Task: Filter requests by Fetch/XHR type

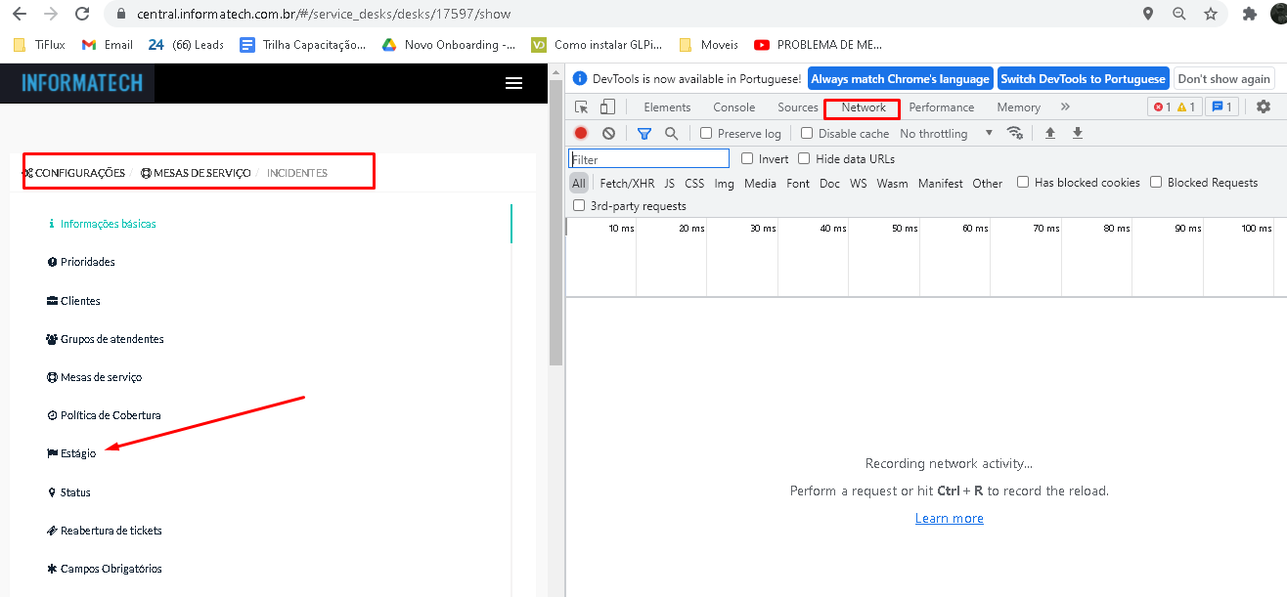Action: [627, 183]
